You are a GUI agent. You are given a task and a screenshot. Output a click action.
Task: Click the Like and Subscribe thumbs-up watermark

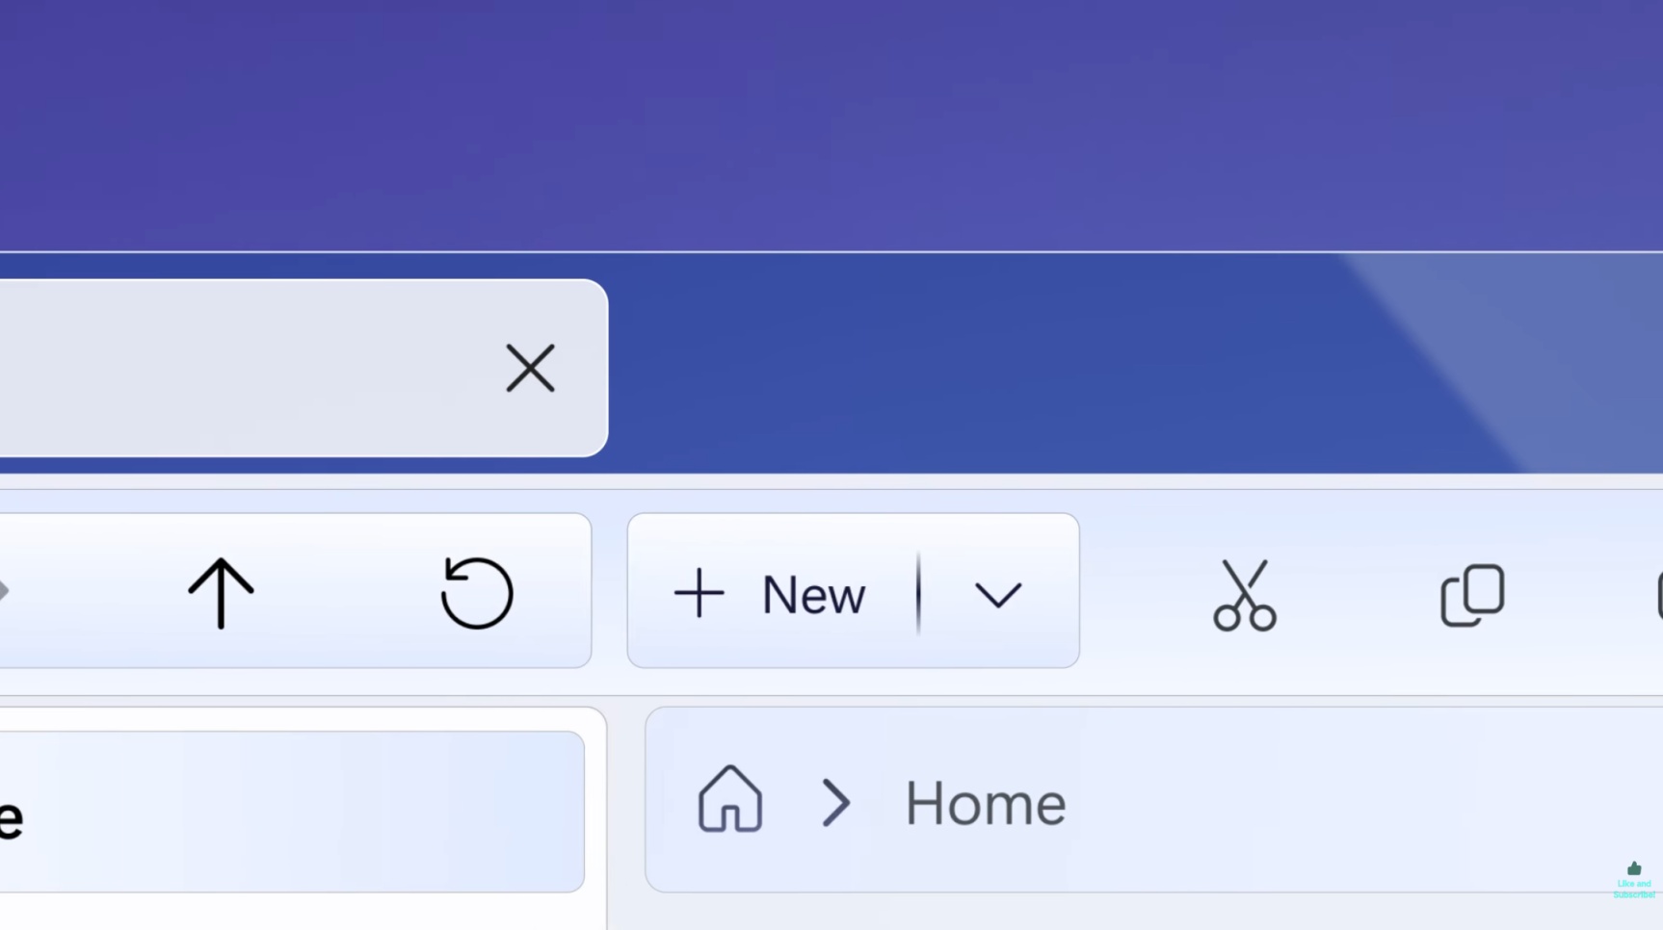tap(1634, 880)
